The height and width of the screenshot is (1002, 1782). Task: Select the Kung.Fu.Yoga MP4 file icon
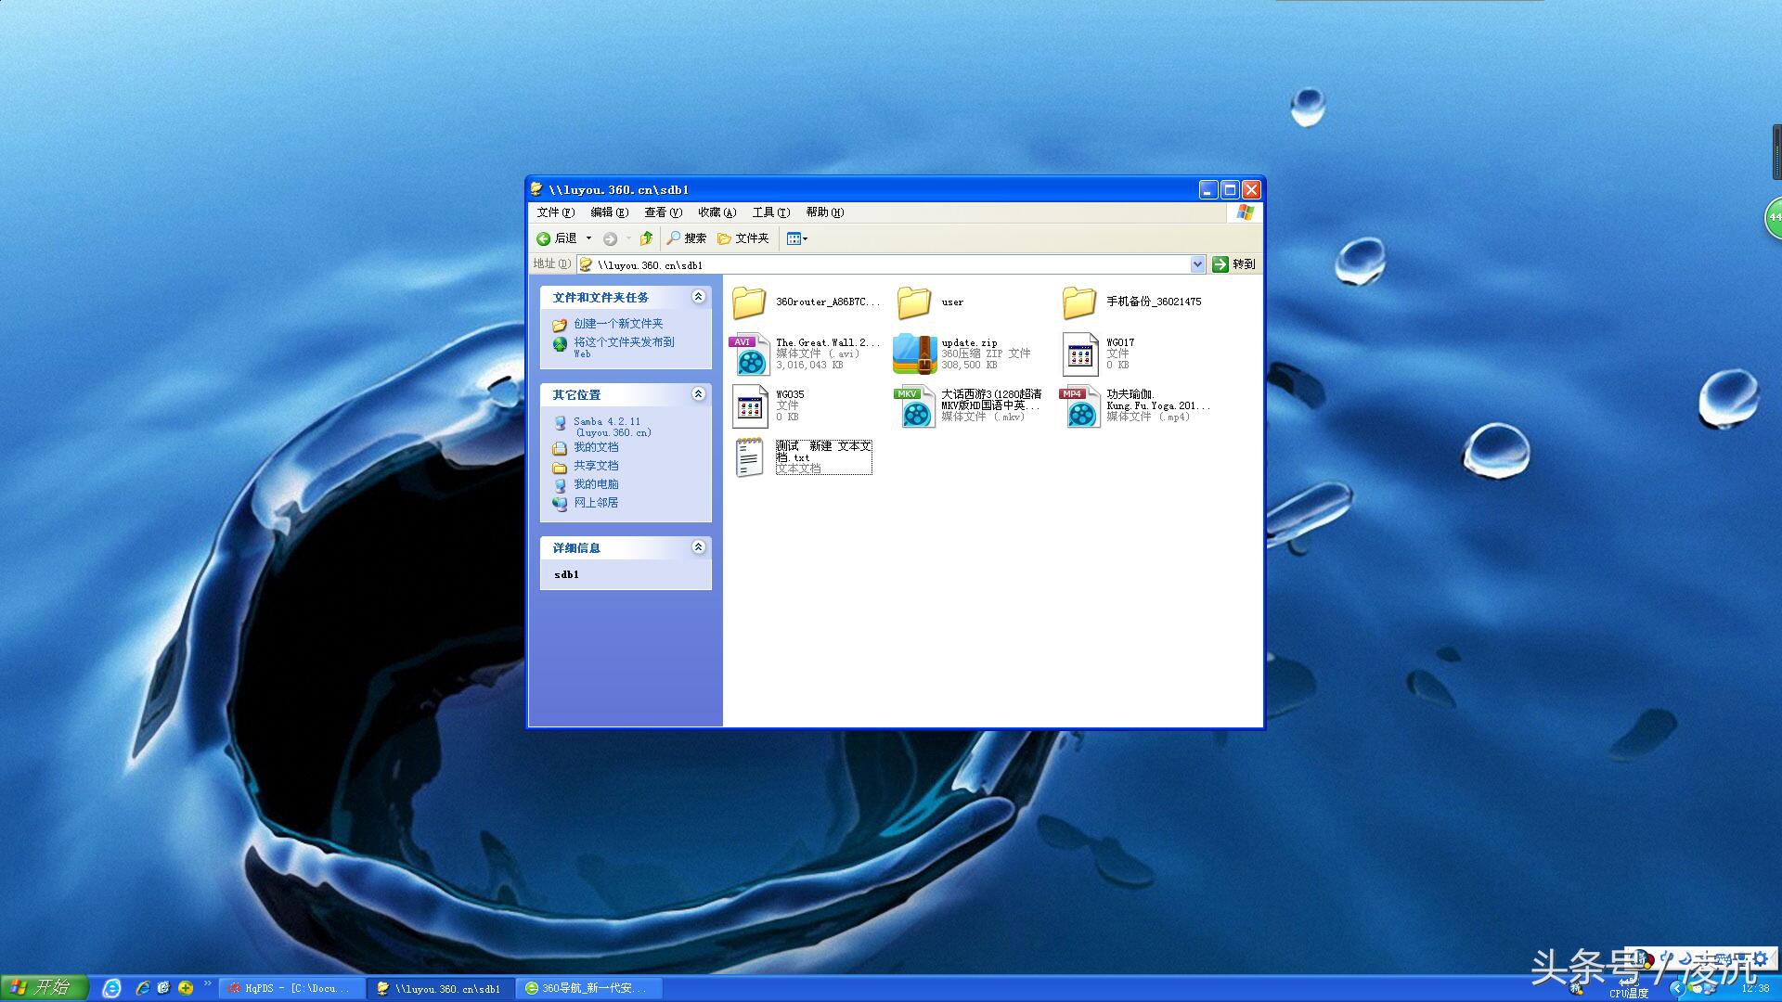[x=1080, y=405]
